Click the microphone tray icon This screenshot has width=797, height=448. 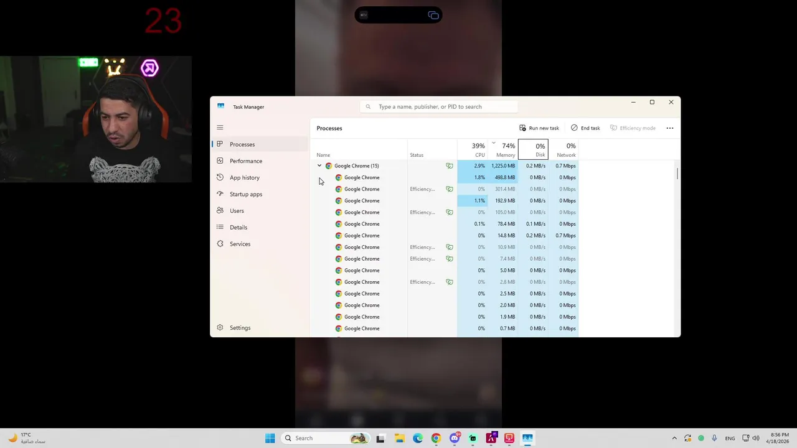pyautogui.click(x=714, y=438)
